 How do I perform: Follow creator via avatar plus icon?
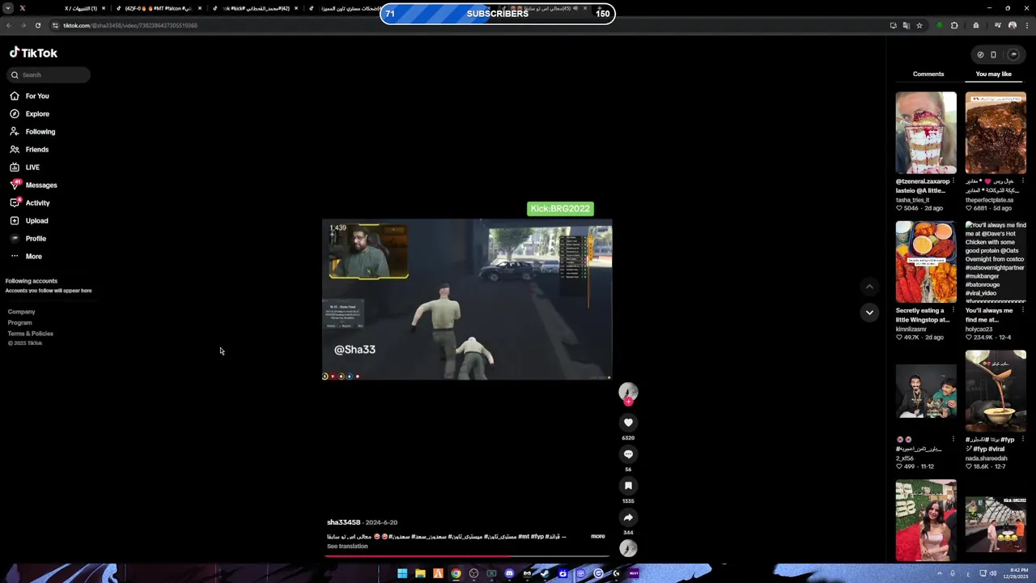point(628,402)
